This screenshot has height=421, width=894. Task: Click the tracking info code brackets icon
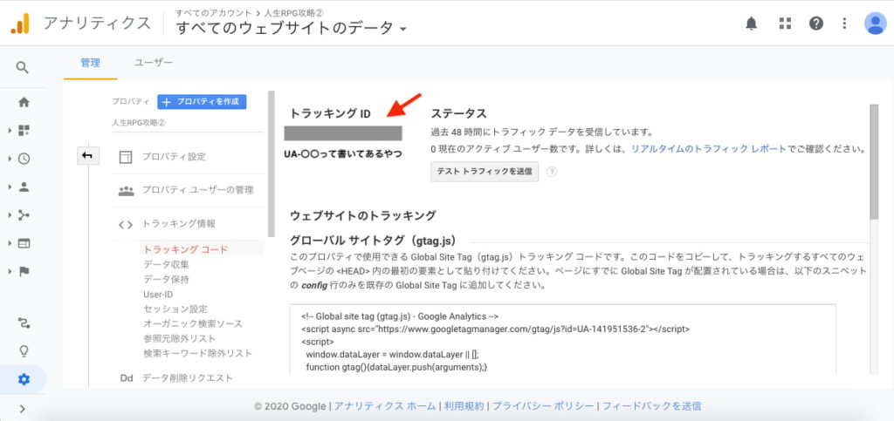point(126,224)
